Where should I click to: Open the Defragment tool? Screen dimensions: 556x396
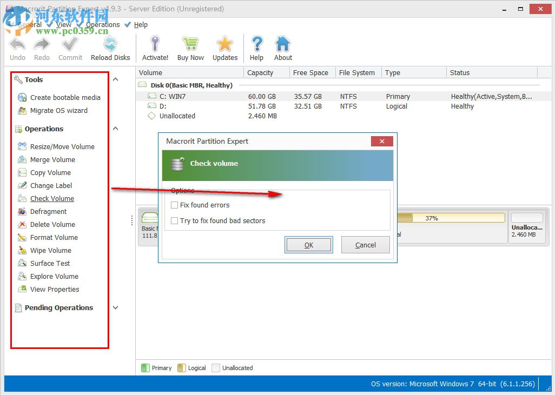50,211
